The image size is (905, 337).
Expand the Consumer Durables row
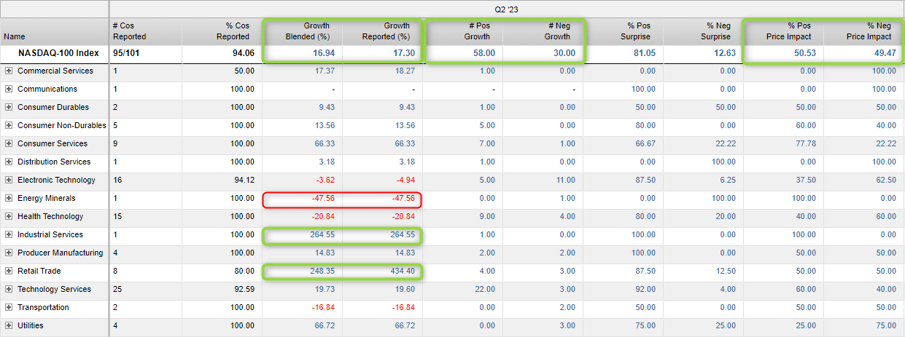pos(9,108)
